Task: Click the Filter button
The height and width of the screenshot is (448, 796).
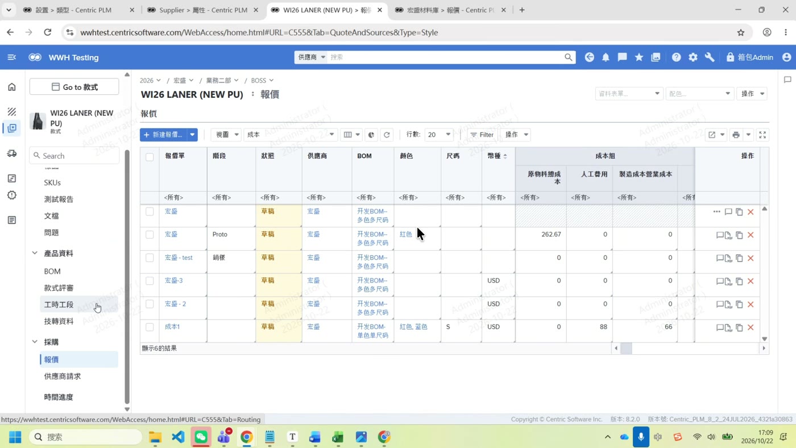Action: 482,135
